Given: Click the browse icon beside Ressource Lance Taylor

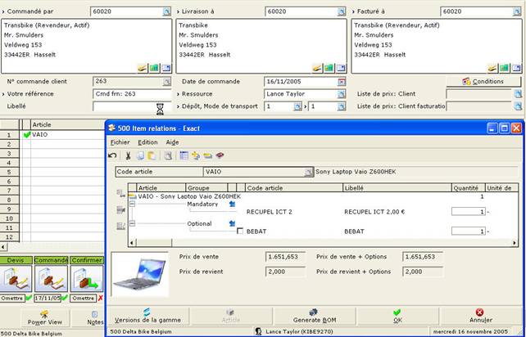Looking at the screenshot, I should click(341, 94).
